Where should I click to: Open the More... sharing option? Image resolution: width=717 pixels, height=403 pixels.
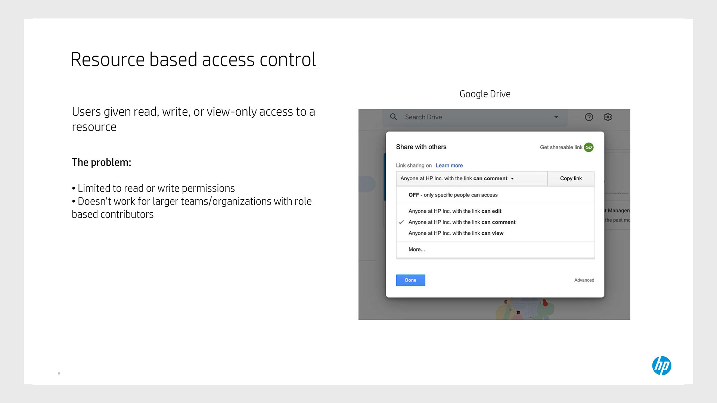(x=495, y=249)
